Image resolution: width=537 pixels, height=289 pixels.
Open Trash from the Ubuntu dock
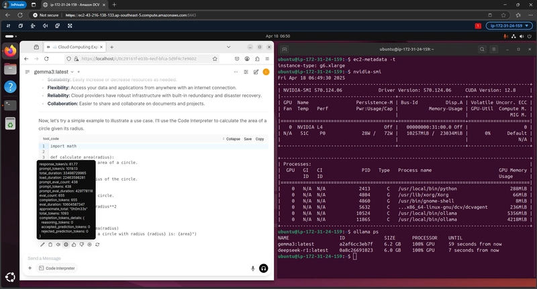[x=10, y=123]
